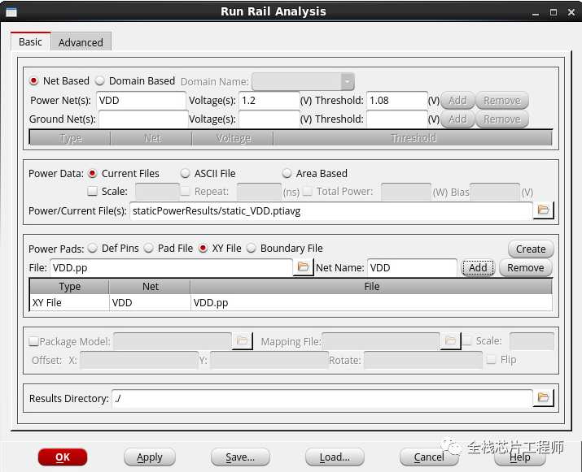Choose Area Based power data option
The image size is (582, 472).
287,173
